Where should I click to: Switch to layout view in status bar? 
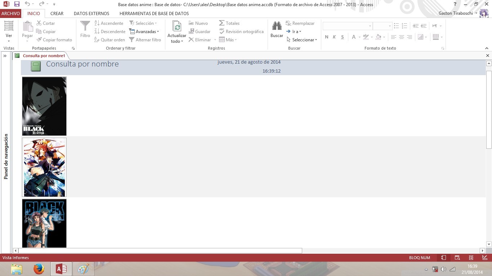(471, 258)
